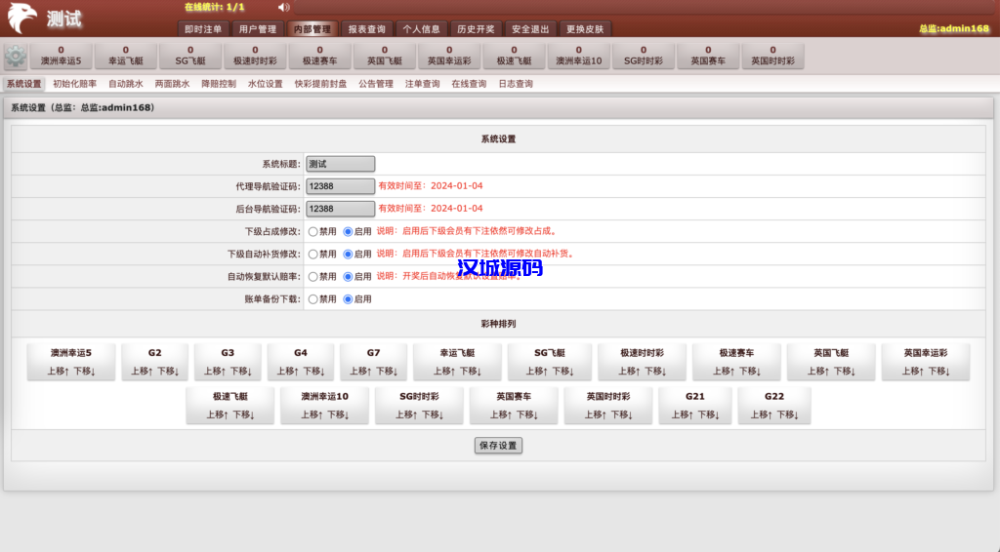Open the 内部管理 menu
1000x552 pixels.
pos(312,28)
